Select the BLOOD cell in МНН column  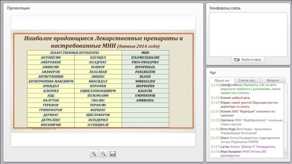(x=145, y=77)
